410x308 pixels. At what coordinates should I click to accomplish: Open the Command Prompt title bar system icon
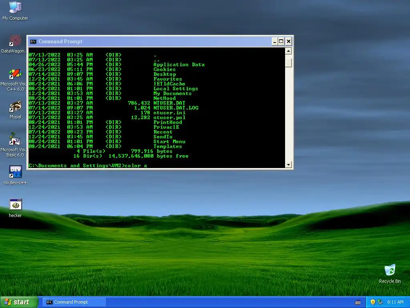coord(33,41)
